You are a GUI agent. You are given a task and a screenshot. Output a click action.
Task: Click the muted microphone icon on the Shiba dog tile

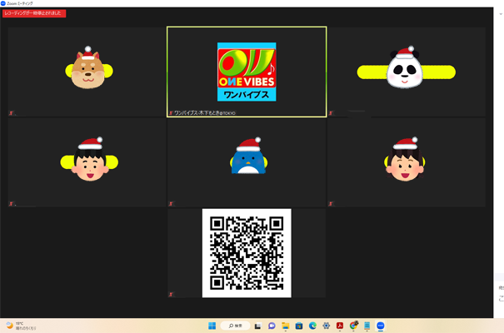[x=12, y=113]
